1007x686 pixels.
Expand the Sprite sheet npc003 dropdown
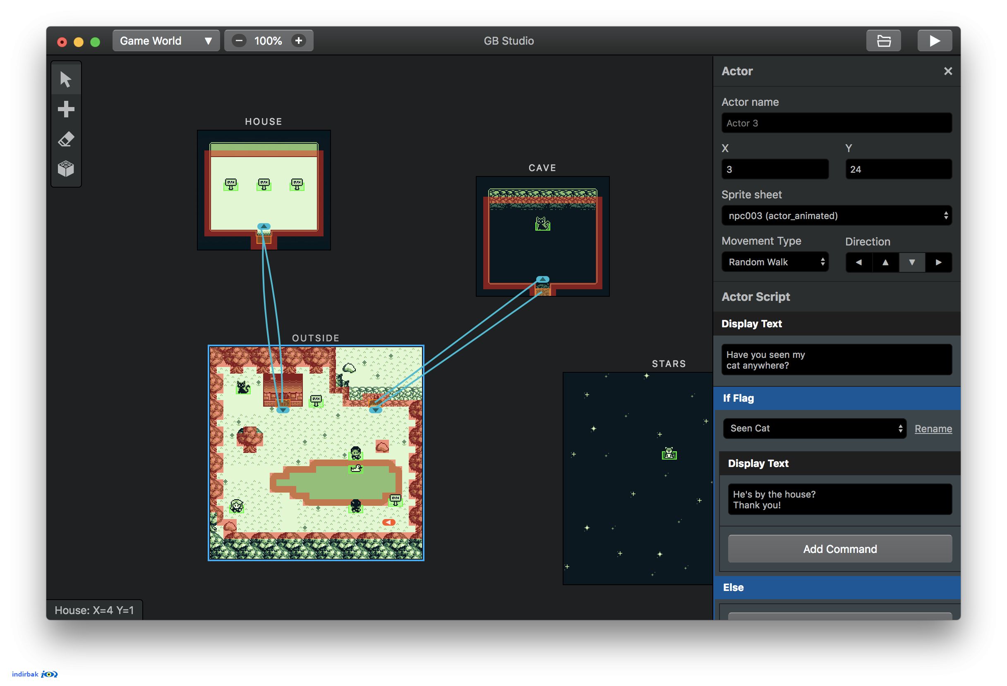pyautogui.click(x=836, y=216)
